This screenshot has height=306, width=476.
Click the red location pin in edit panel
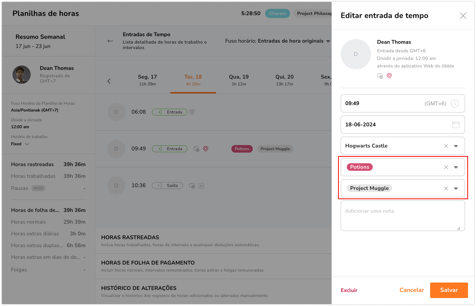point(389,76)
